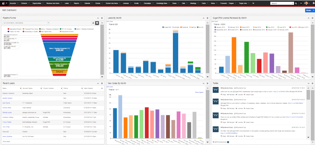
Task: Click the More leads link
Action: coord(6,141)
